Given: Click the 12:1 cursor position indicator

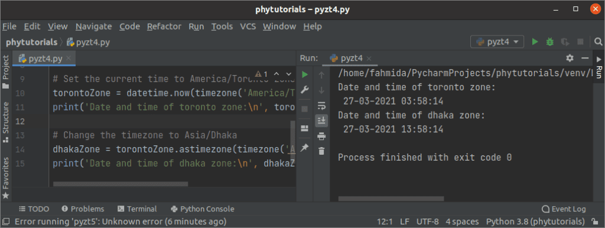Looking at the screenshot, I should [384, 222].
